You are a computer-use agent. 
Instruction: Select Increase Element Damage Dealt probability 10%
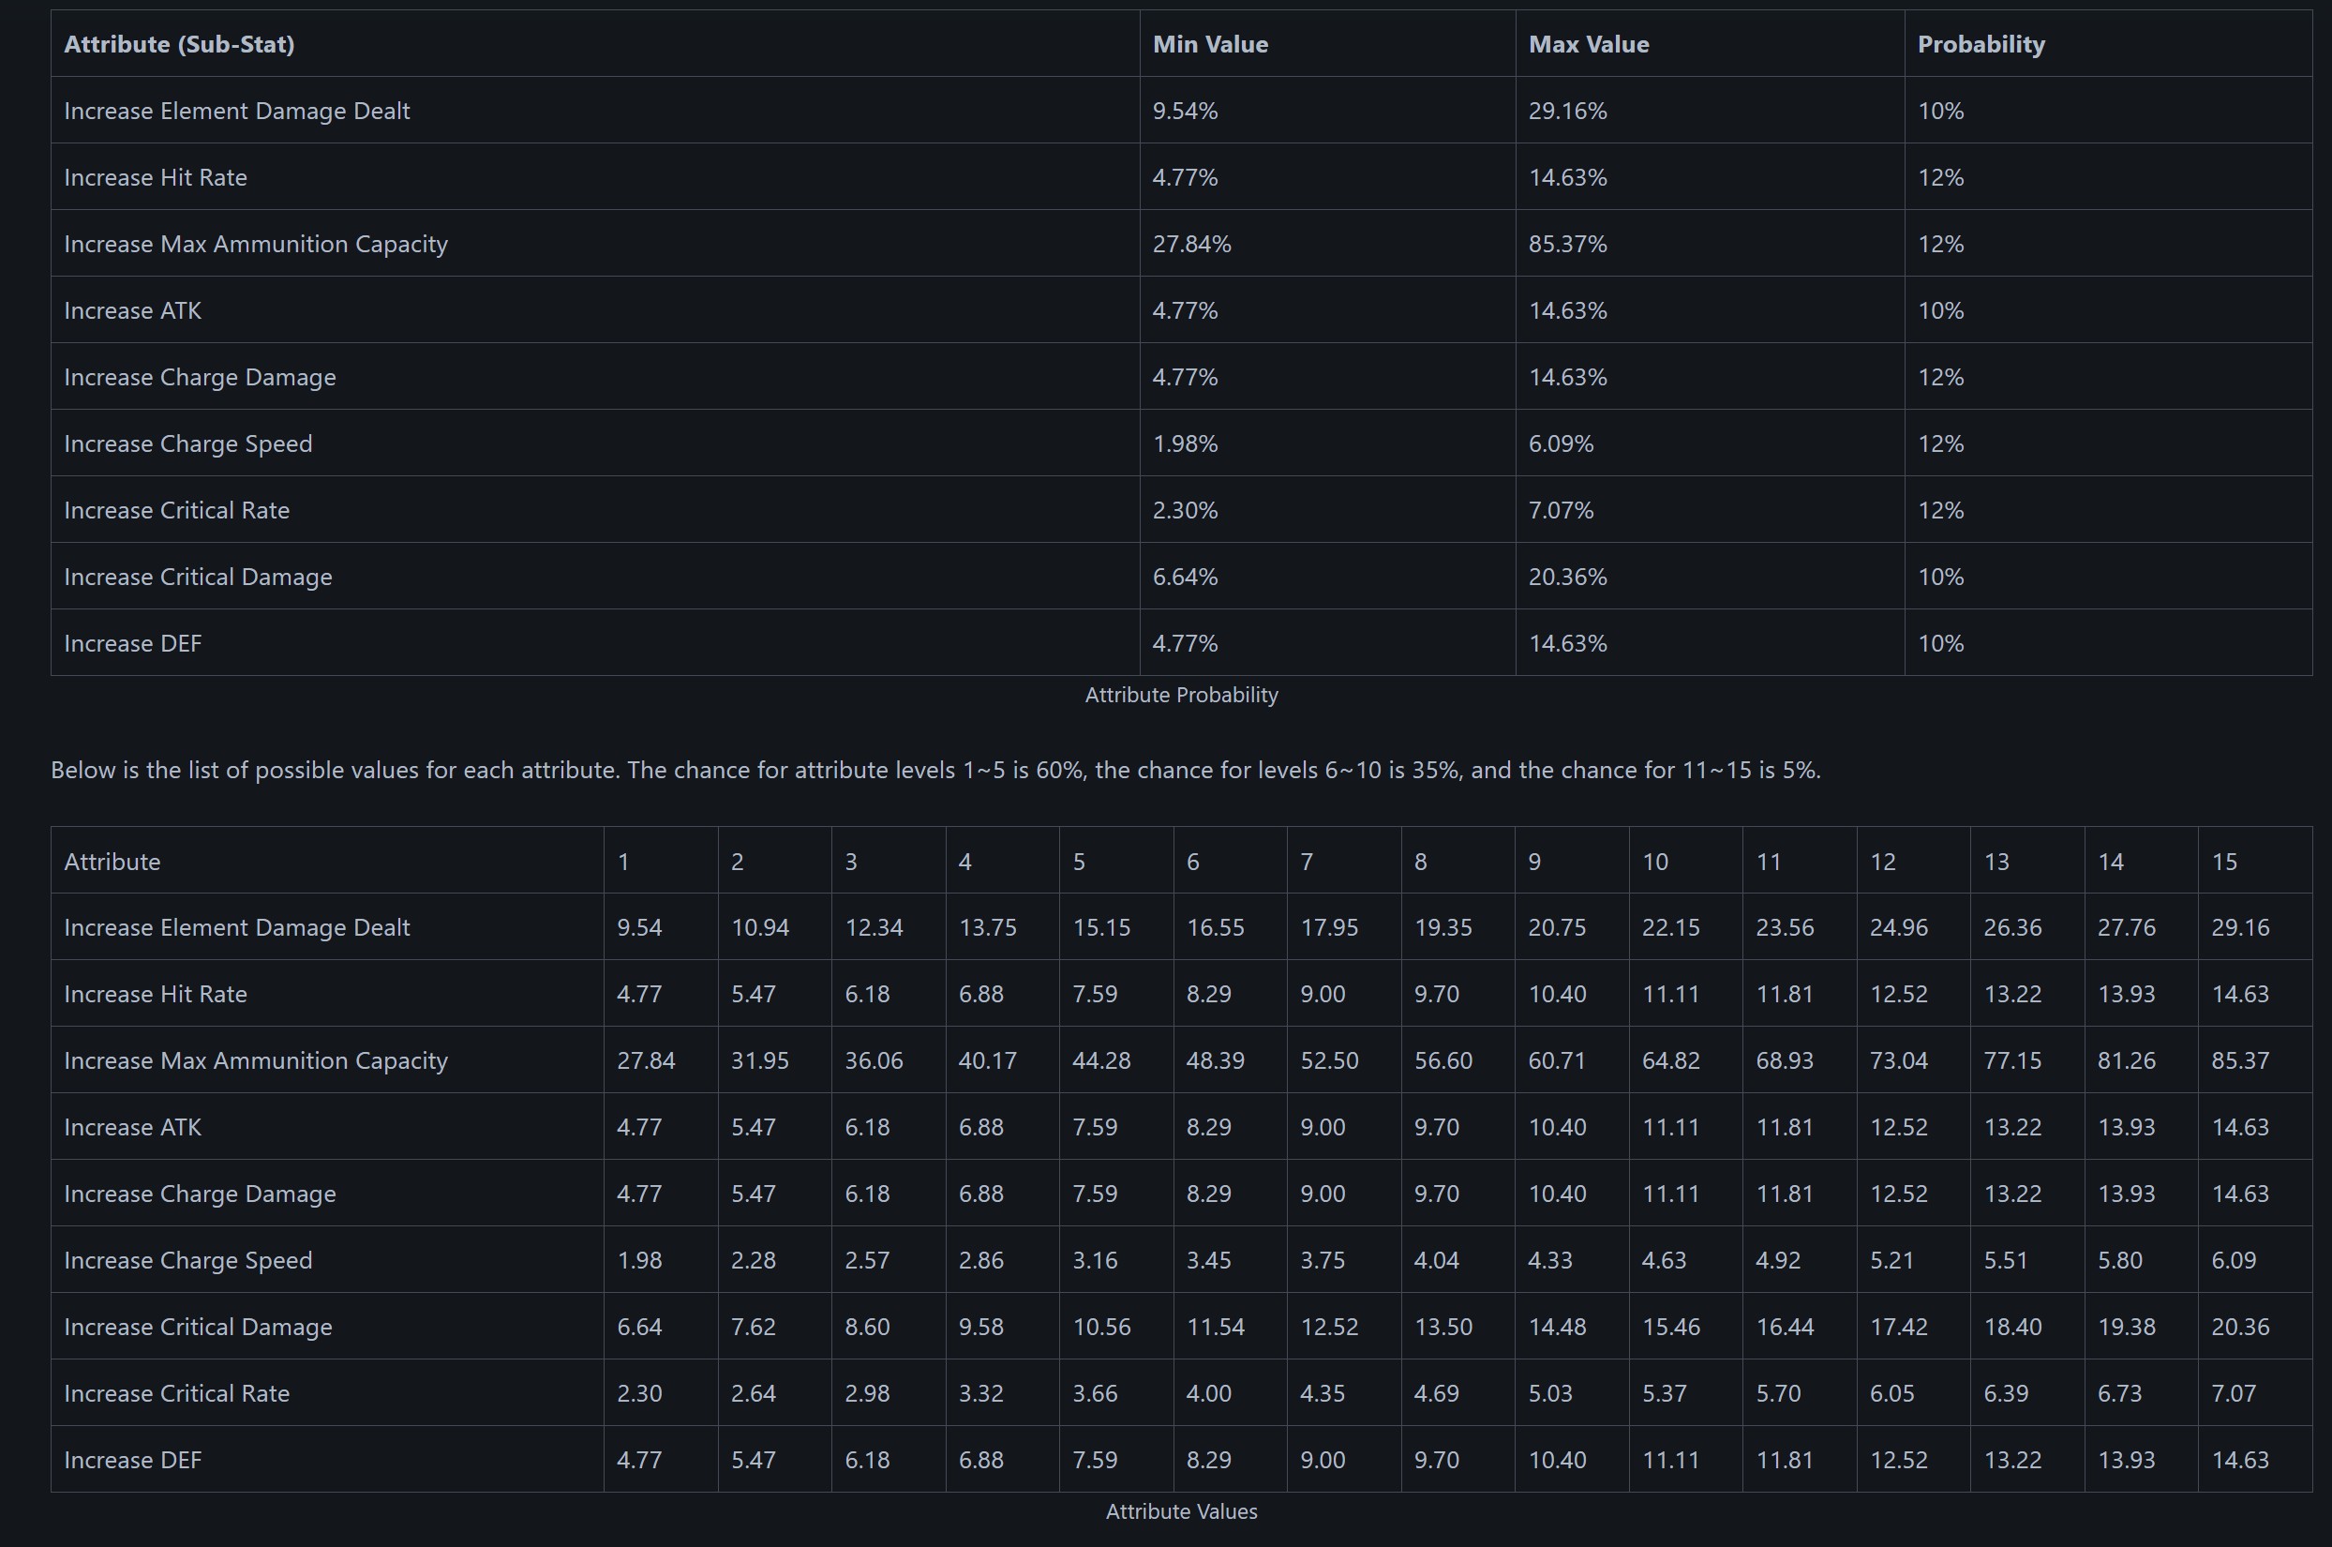1939,112
